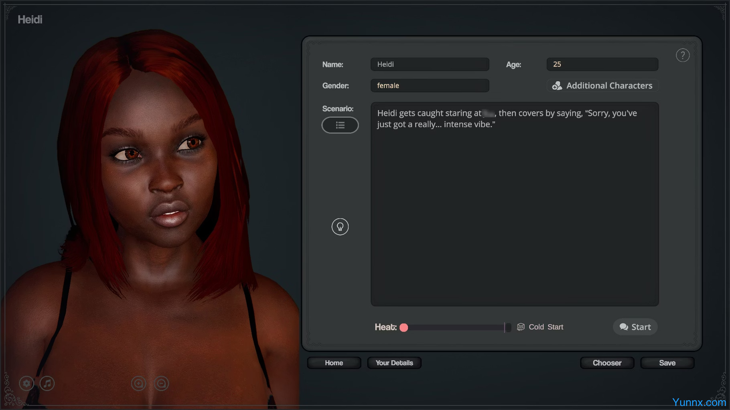Save the character

coord(667,363)
